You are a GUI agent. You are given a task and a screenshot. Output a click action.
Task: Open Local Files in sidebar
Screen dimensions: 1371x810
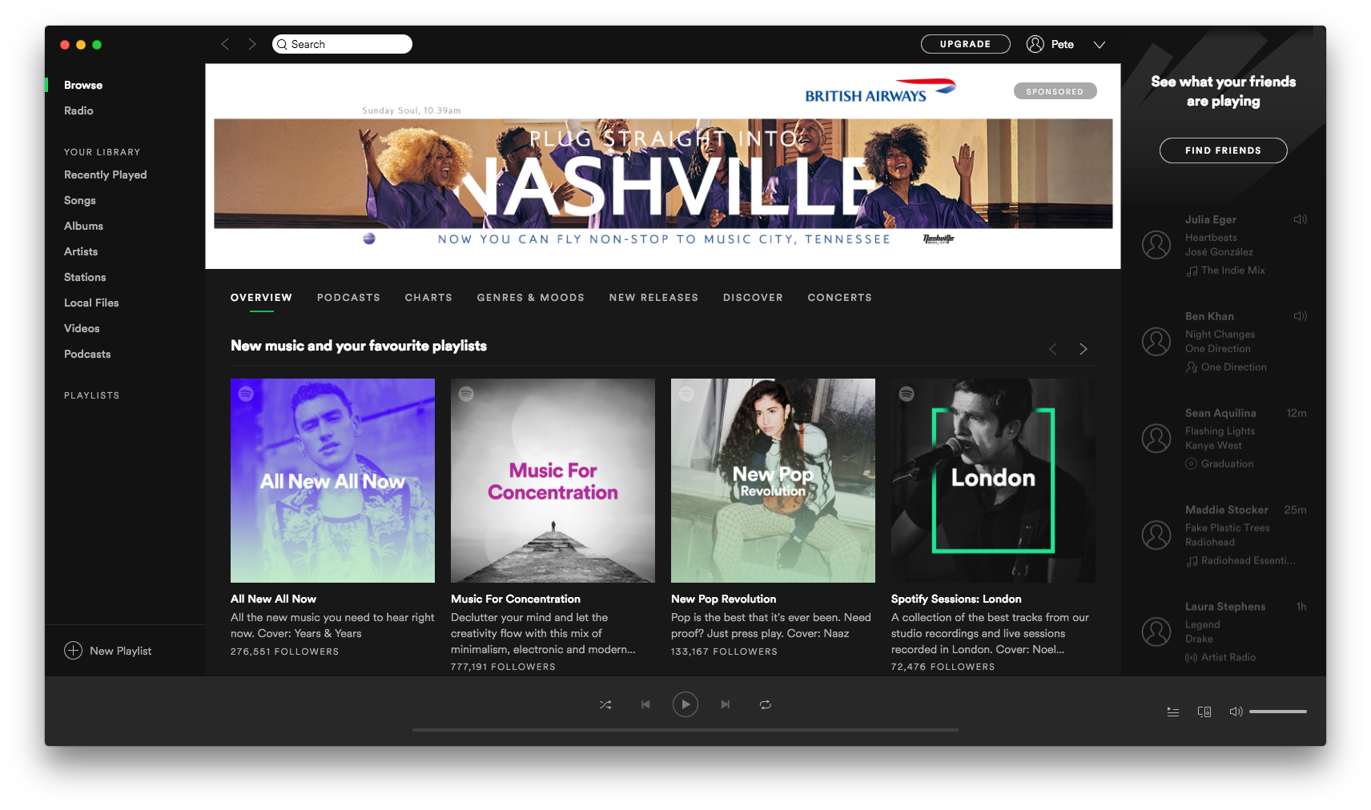[x=91, y=303]
